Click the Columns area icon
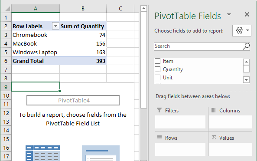The height and width of the screenshot is (161, 257). [213, 110]
